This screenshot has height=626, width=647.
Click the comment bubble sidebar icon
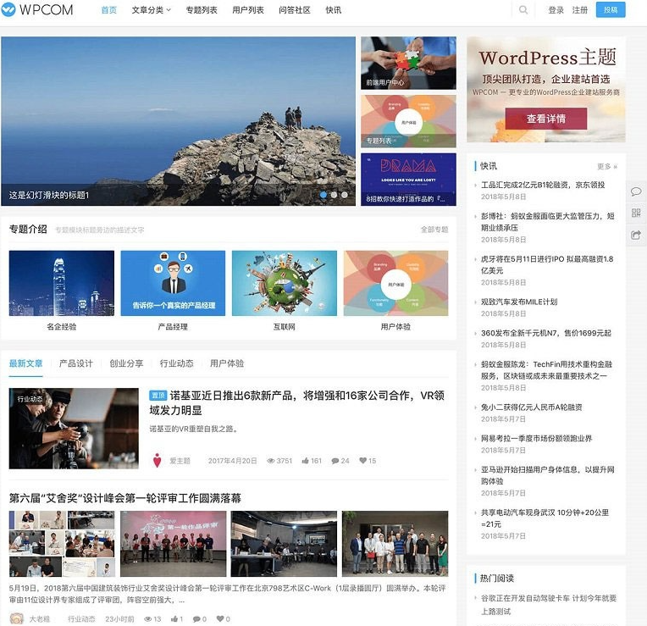636,191
